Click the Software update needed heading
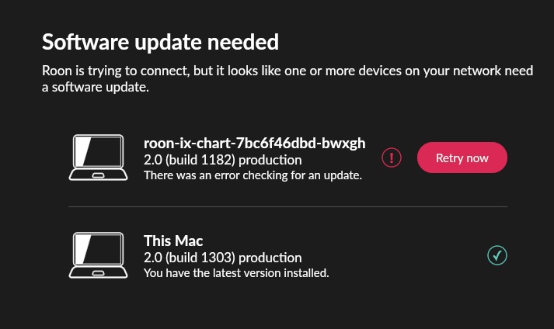 [160, 42]
